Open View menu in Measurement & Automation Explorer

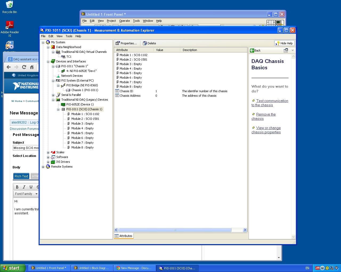tap(59, 36)
